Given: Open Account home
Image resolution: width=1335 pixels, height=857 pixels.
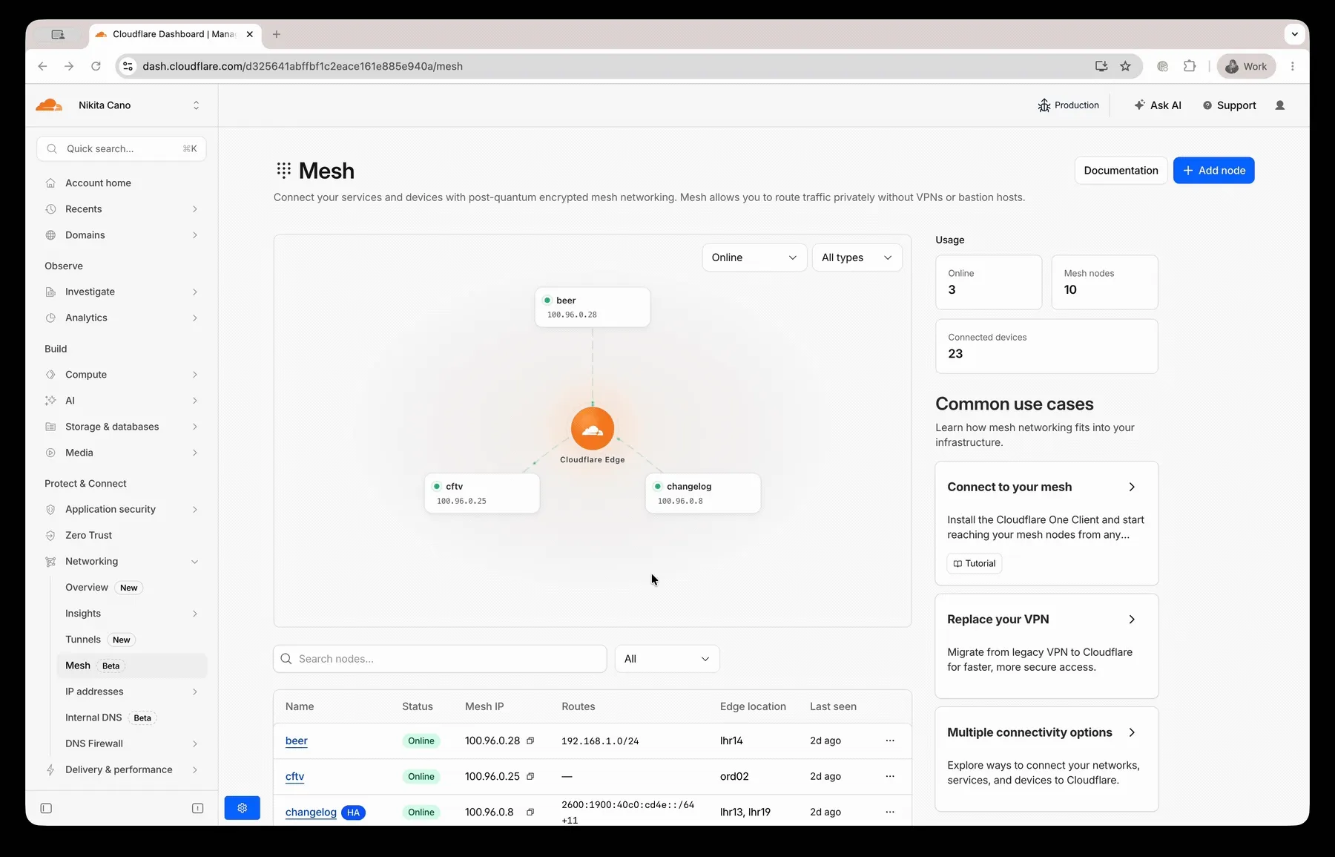Looking at the screenshot, I should point(122,183).
